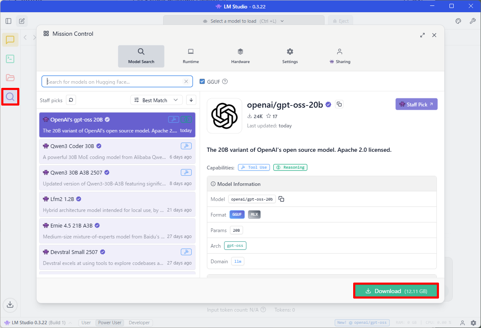Open the bottom-right settings gear

473,323
